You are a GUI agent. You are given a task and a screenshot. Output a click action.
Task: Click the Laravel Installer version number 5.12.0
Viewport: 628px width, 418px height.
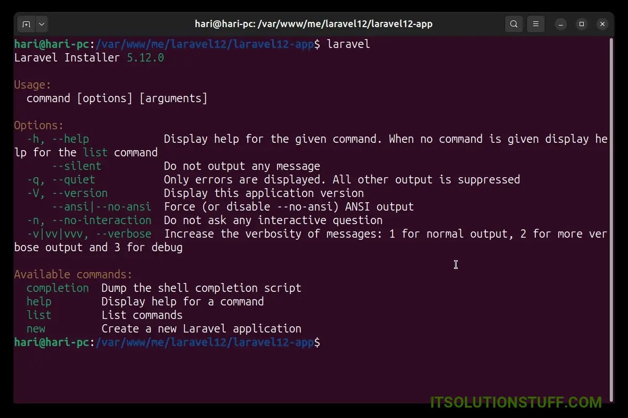[x=145, y=58]
